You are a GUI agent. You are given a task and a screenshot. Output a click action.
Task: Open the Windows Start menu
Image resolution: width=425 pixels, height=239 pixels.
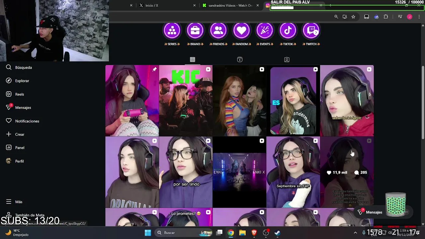148,233
